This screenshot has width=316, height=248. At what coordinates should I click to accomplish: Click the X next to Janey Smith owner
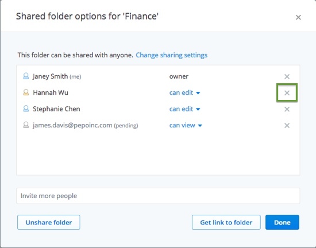(x=287, y=76)
